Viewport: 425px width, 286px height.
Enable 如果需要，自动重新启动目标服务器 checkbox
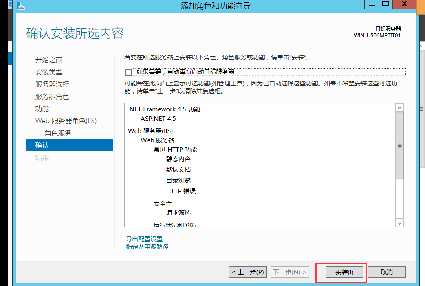coord(128,72)
